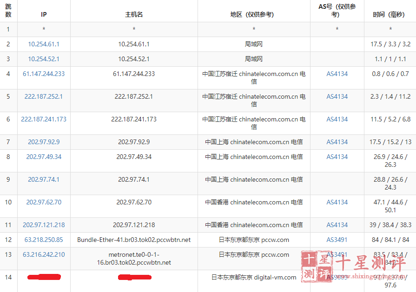Select hostname cell 61.147.244.233
Screen dimensions: 416x292
pos(134,74)
